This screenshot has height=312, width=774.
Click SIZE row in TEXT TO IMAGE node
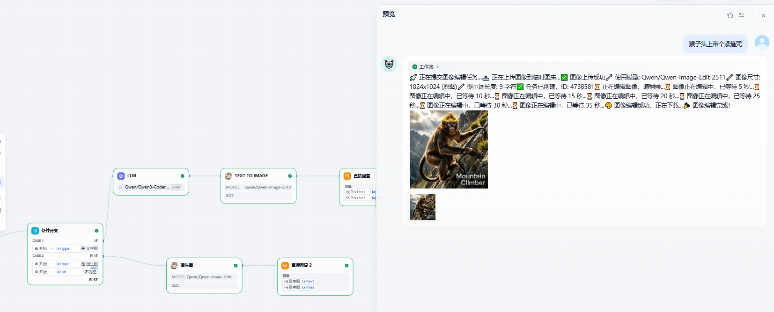tap(258, 196)
